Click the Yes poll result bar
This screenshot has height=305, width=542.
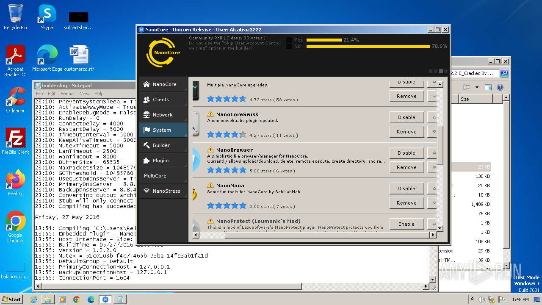click(x=324, y=40)
